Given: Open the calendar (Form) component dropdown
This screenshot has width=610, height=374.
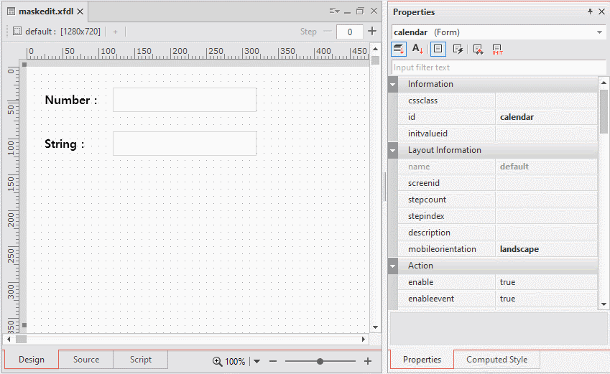Looking at the screenshot, I should coord(600,32).
